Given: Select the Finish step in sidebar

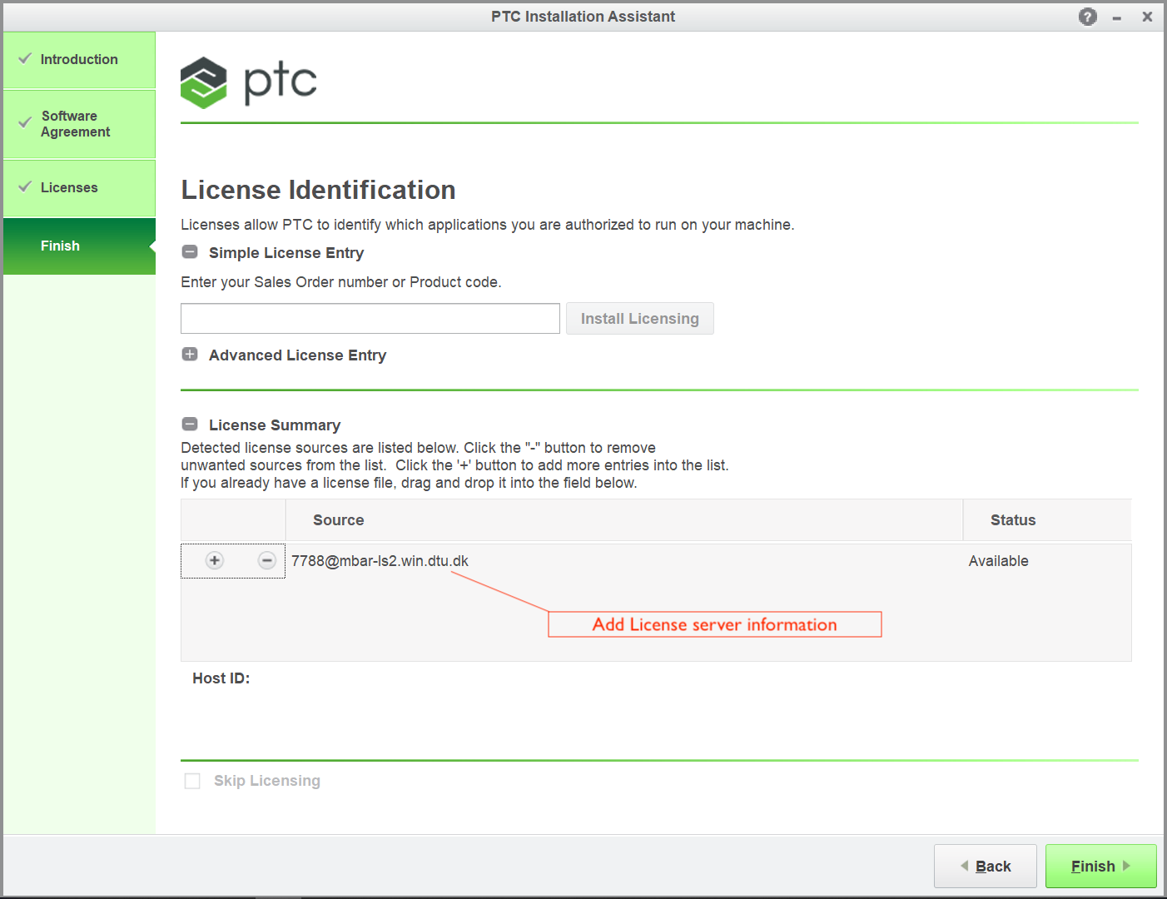Looking at the screenshot, I should coord(79,246).
